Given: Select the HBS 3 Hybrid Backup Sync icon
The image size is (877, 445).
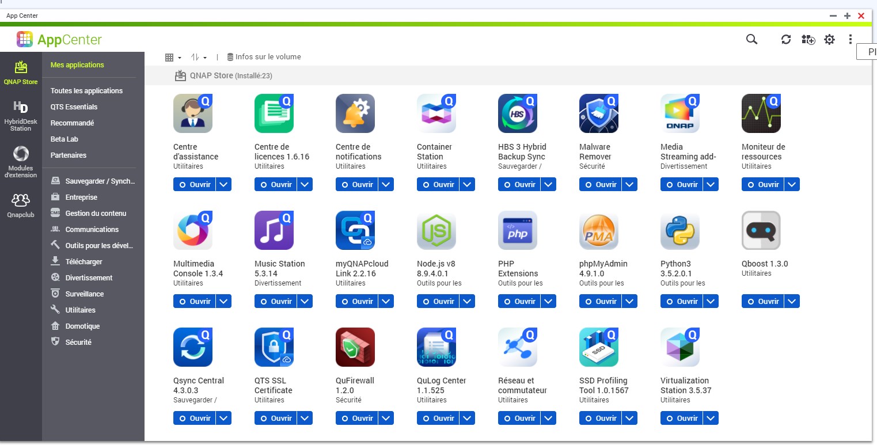Looking at the screenshot, I should (x=518, y=113).
